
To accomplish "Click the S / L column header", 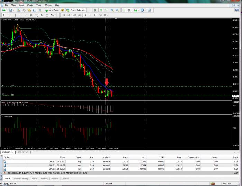I will coord(143,157).
